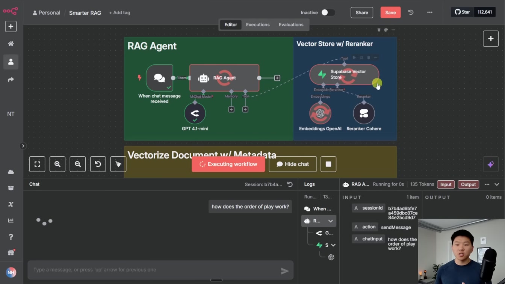
Task: Delete the sticky note via top trash icon
Action: pos(379,30)
